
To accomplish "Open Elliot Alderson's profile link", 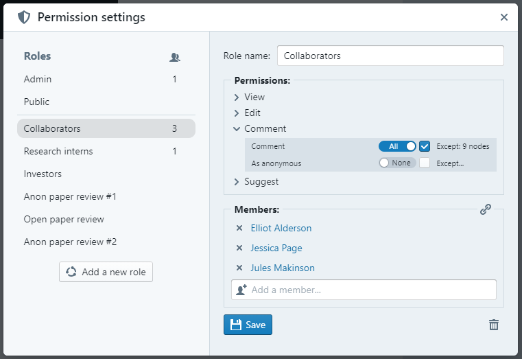I will click(281, 228).
